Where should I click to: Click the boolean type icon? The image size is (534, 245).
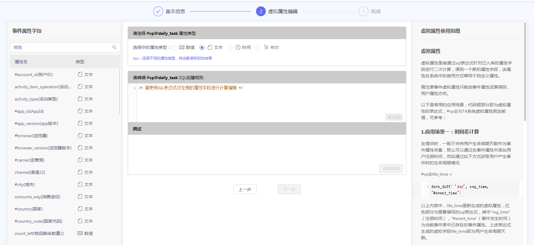pos(266,47)
